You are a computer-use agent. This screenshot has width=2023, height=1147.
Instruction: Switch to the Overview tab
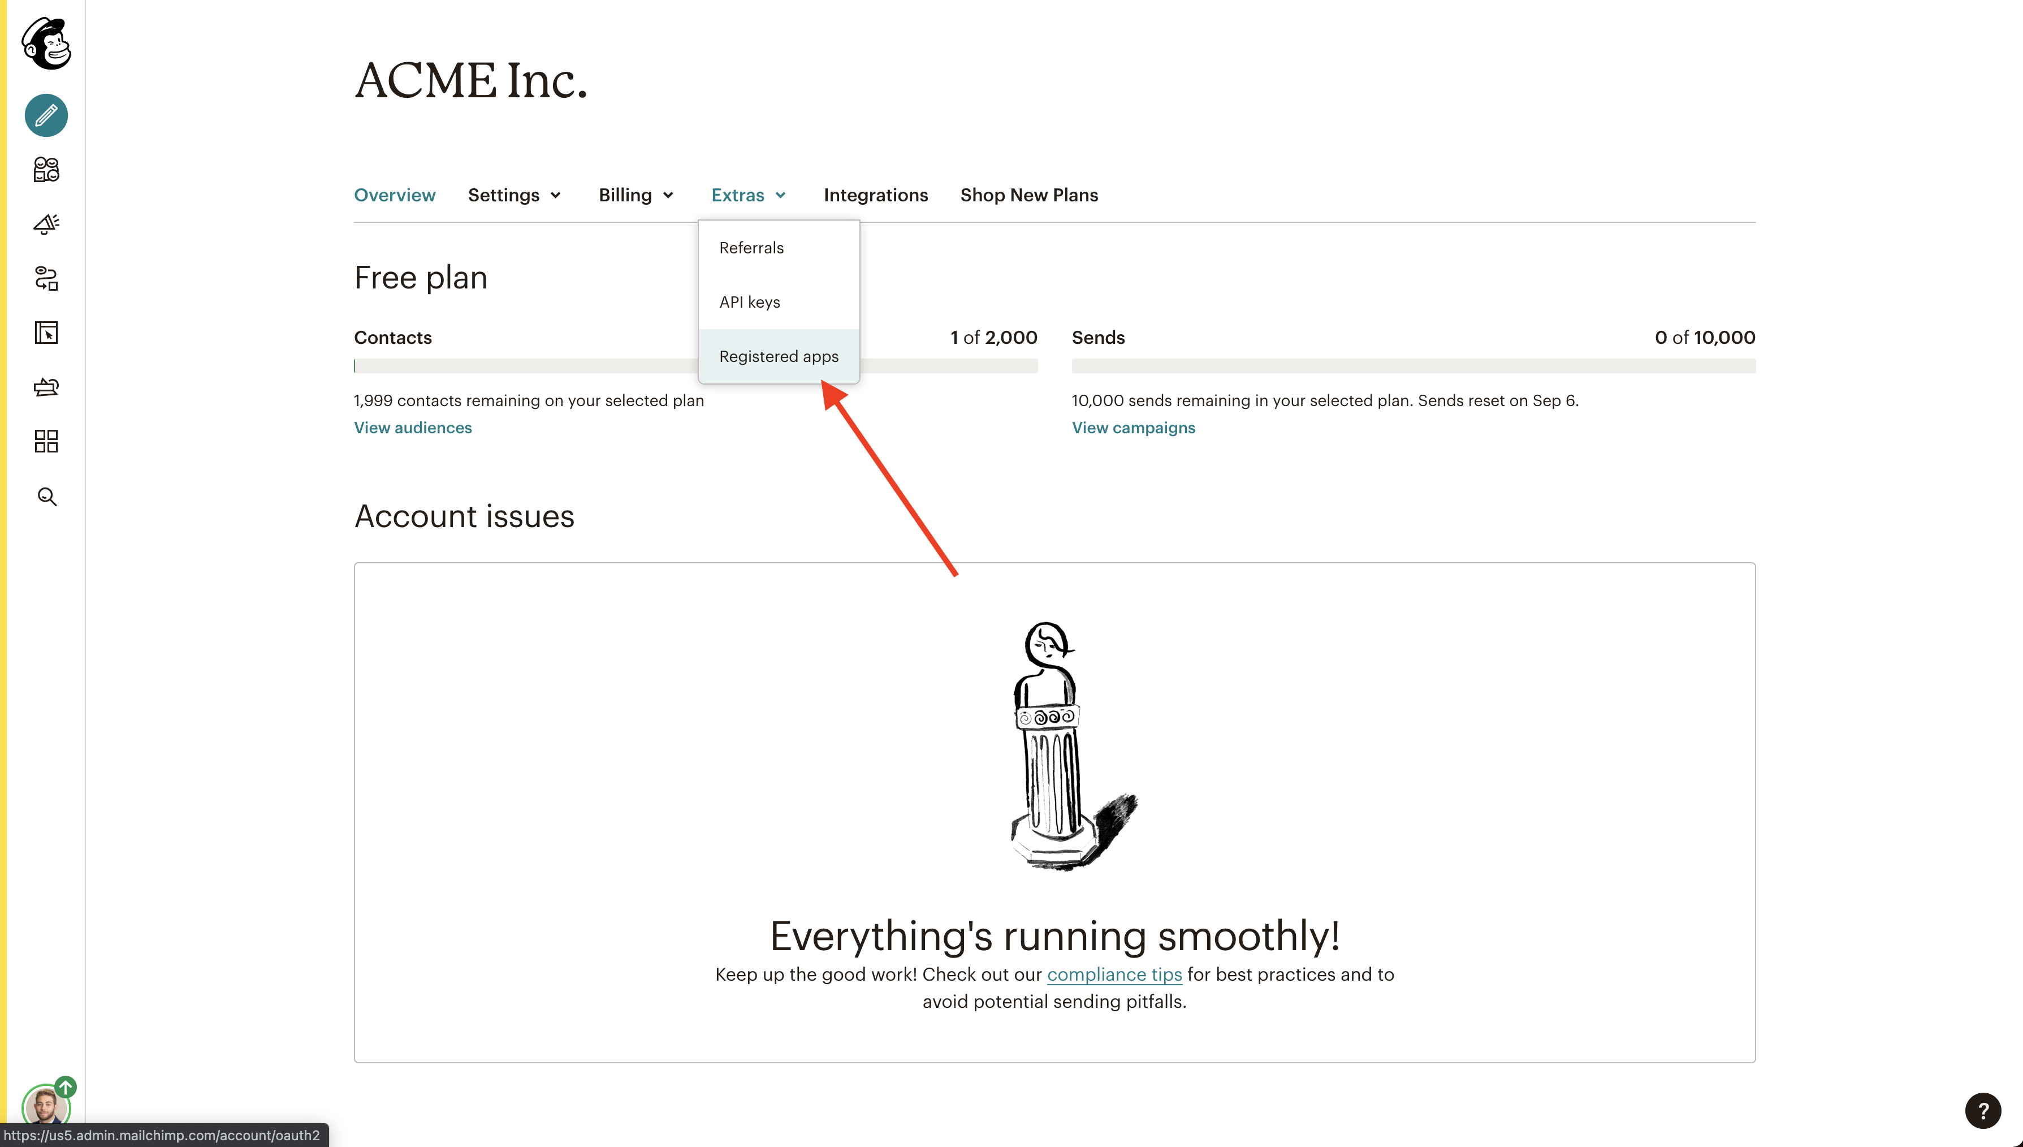point(395,195)
